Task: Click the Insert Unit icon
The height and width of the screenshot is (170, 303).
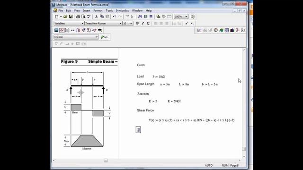Action: point(145,17)
